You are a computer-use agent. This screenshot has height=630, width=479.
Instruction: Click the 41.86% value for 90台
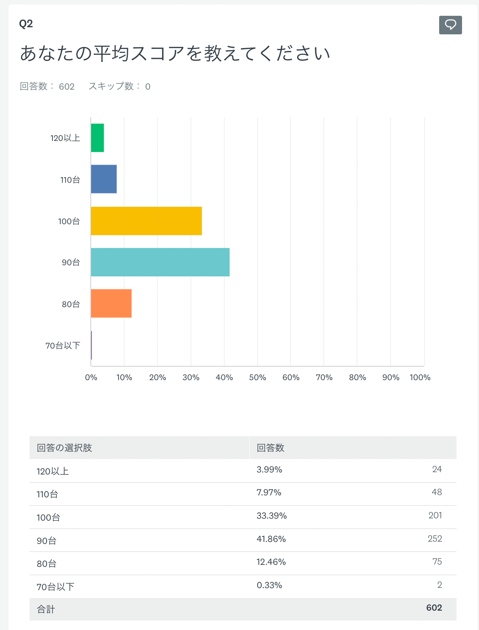coord(271,539)
